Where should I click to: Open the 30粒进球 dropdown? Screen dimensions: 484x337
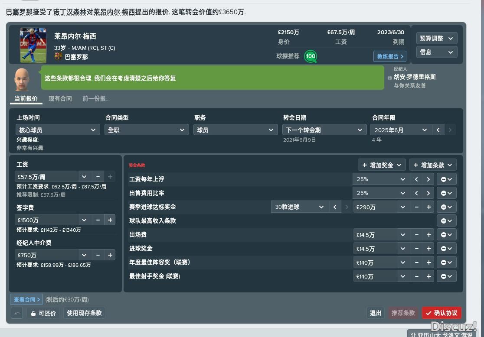[299, 207]
